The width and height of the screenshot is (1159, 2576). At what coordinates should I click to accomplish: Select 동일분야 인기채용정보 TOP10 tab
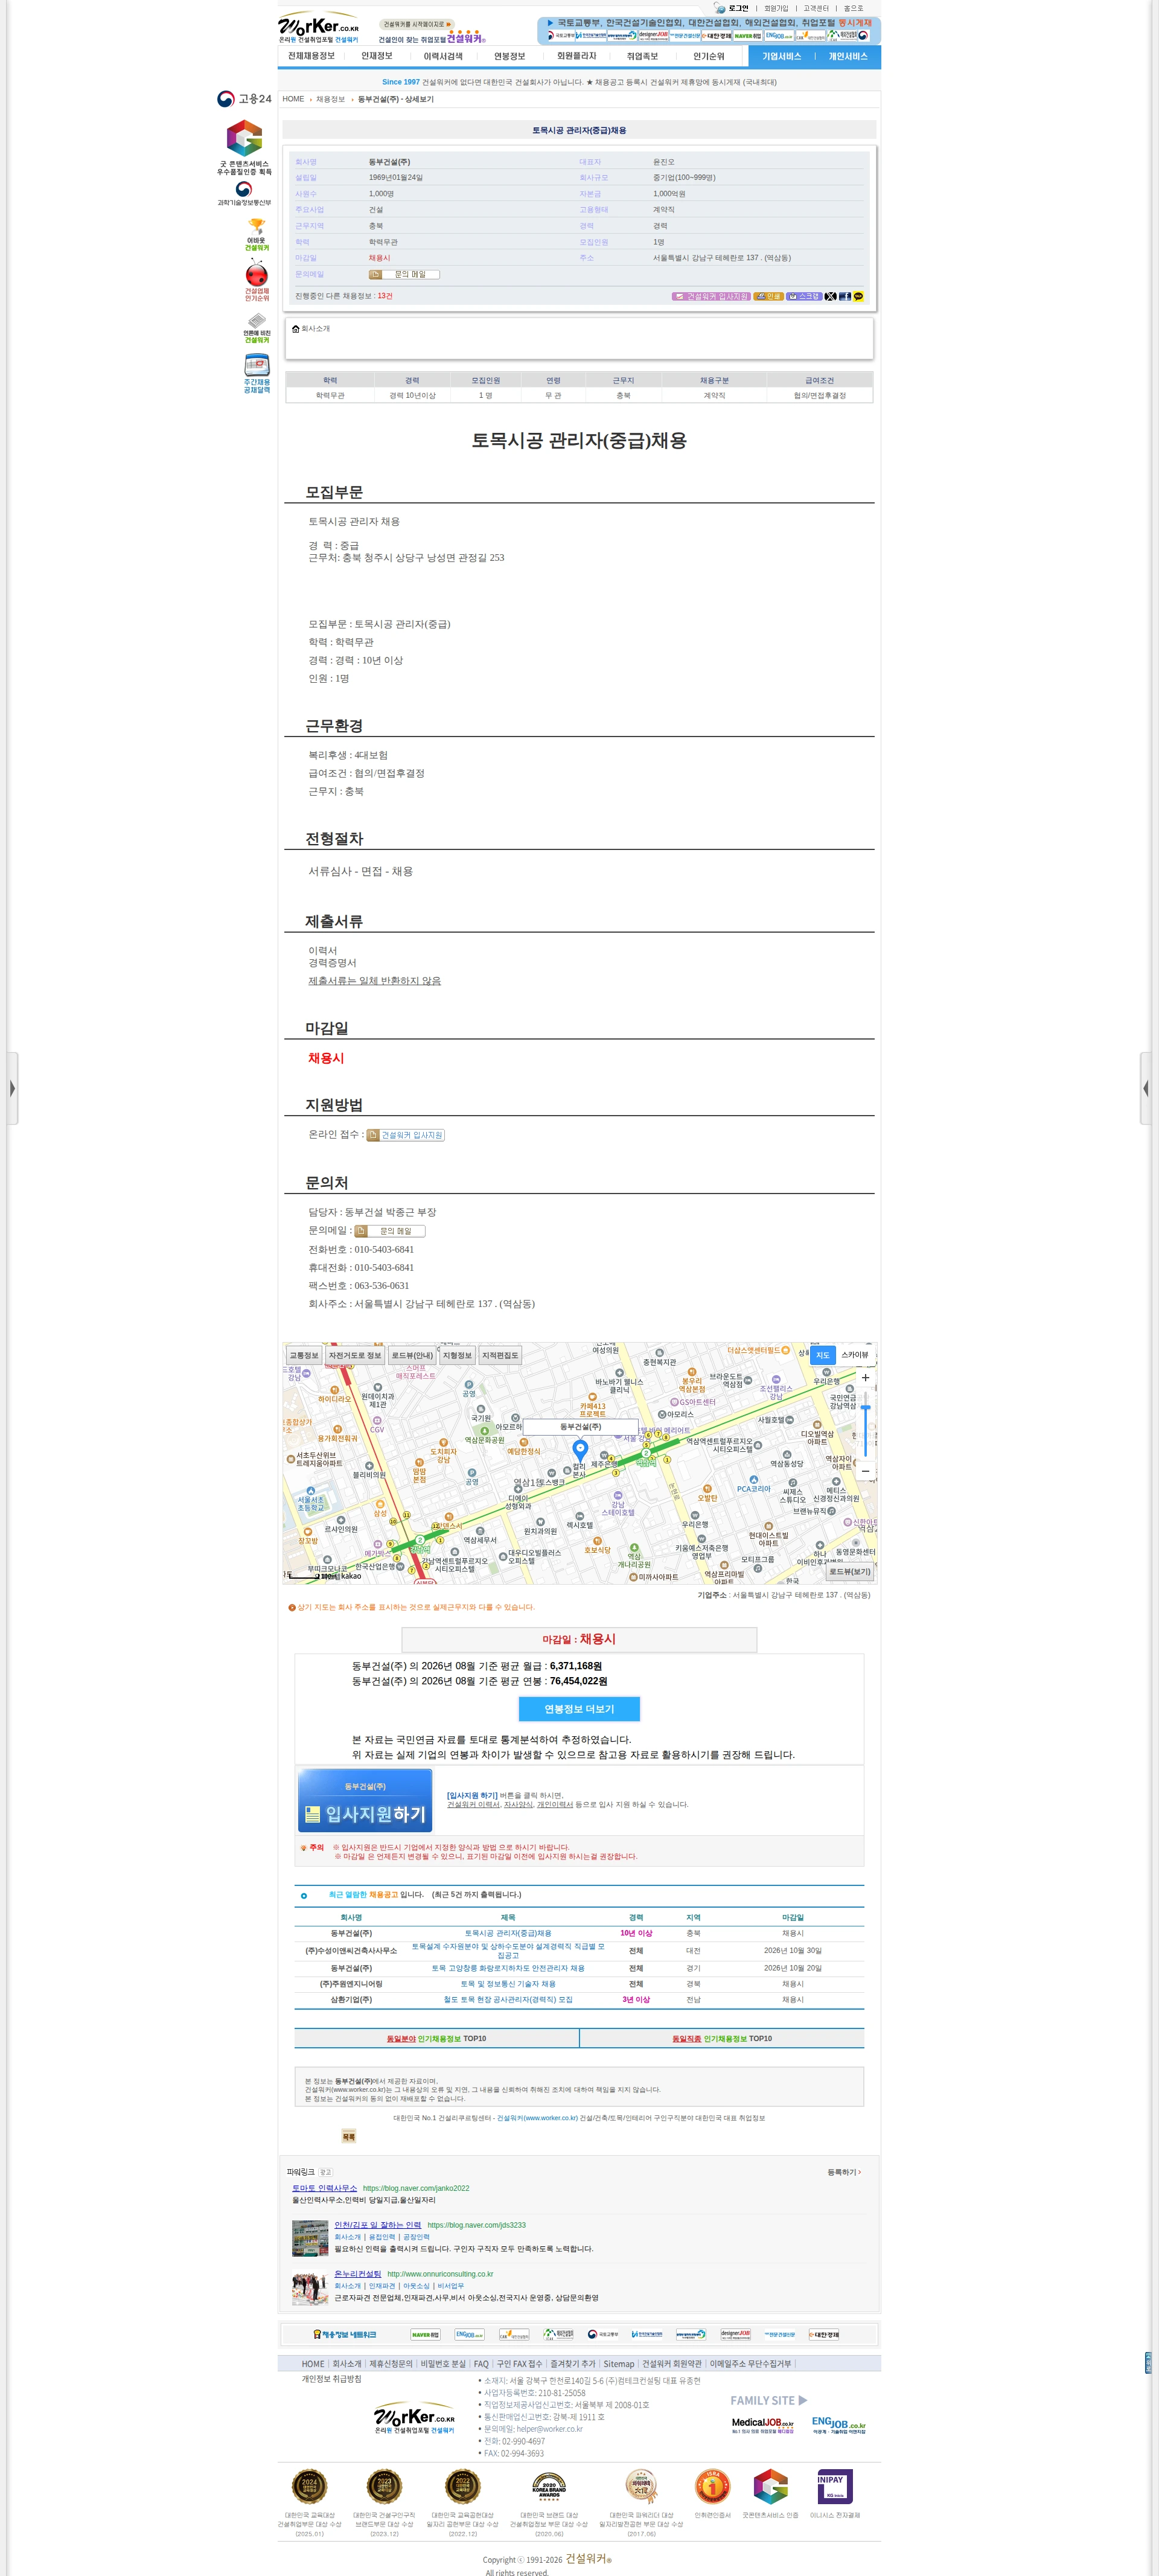tap(436, 2038)
